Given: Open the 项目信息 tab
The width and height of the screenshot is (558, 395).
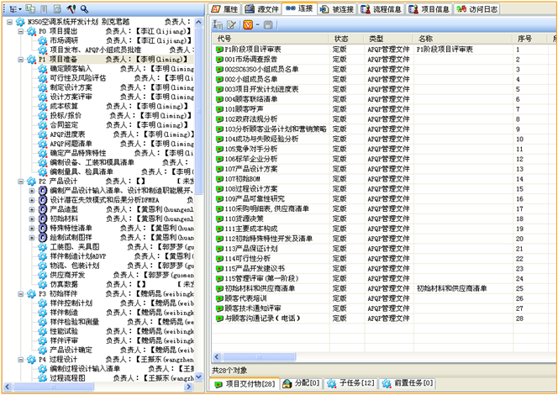Looking at the screenshot, I should click(429, 9).
